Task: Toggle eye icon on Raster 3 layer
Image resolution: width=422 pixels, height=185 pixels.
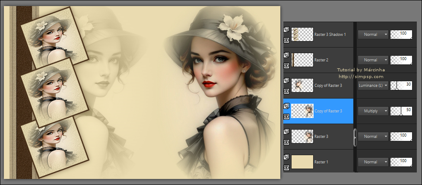Action: 286,142
